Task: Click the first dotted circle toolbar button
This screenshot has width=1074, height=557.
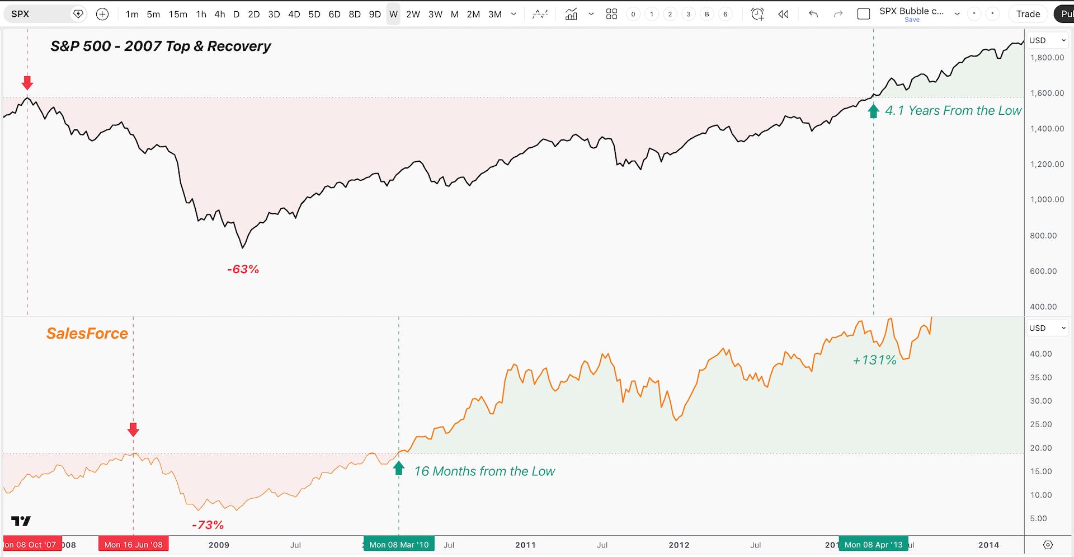Action: (974, 14)
